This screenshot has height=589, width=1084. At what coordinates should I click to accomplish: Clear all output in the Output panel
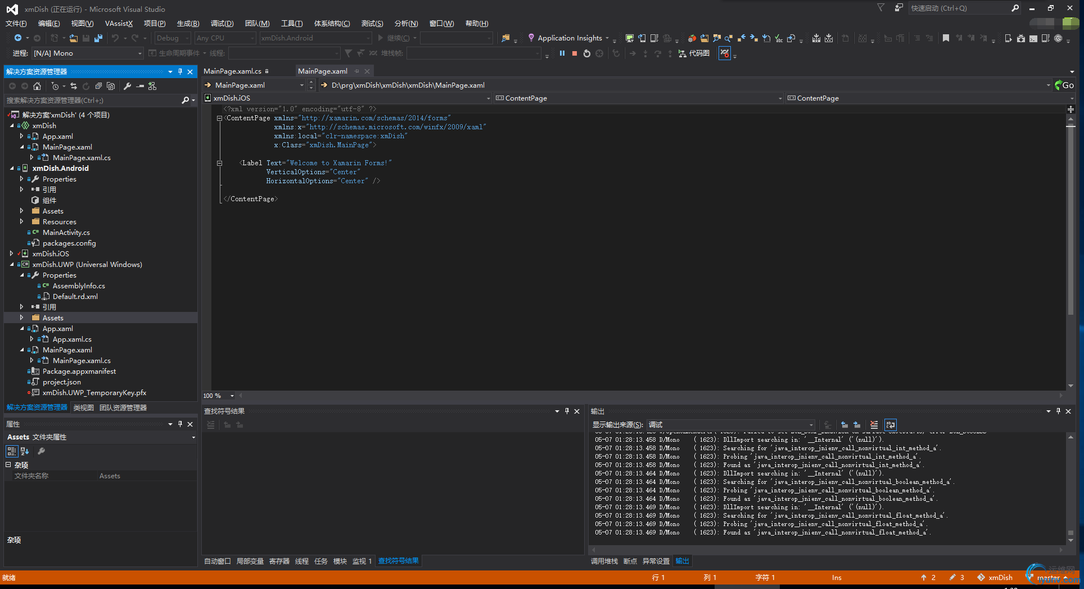874,425
